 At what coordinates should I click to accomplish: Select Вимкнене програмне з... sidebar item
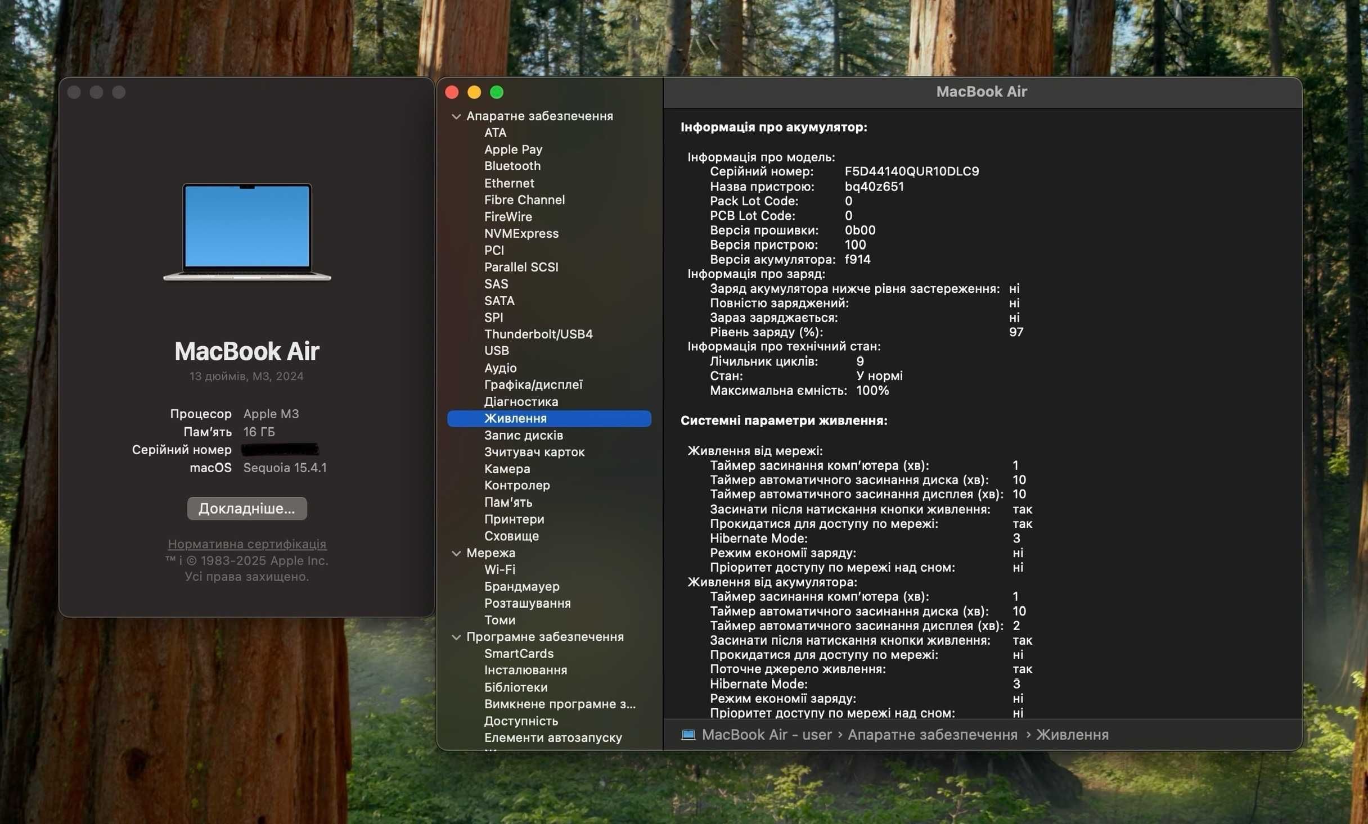click(560, 704)
